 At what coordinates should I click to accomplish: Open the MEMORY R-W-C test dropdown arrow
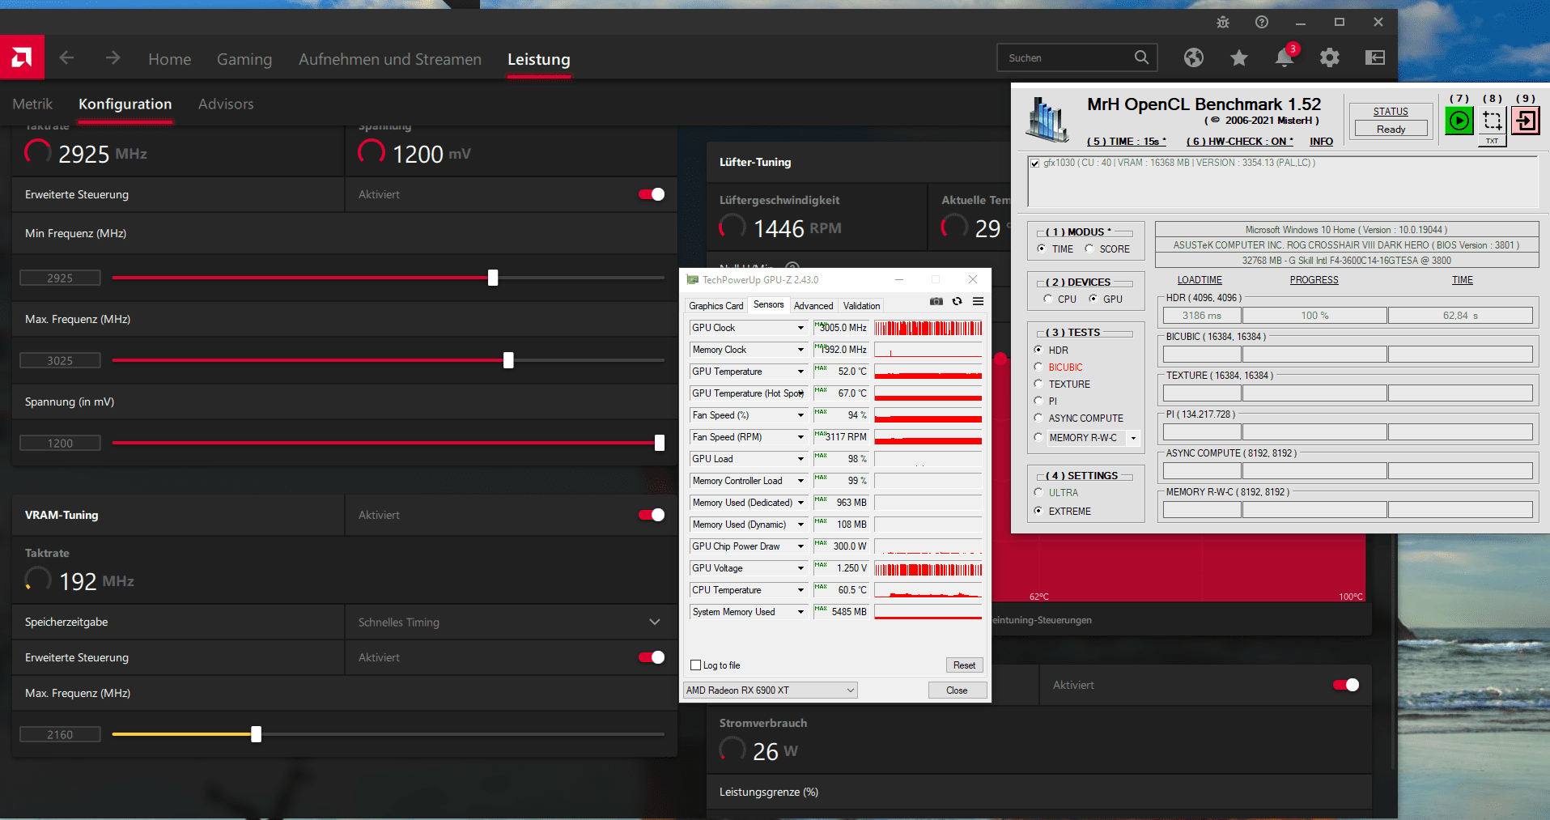[1133, 438]
